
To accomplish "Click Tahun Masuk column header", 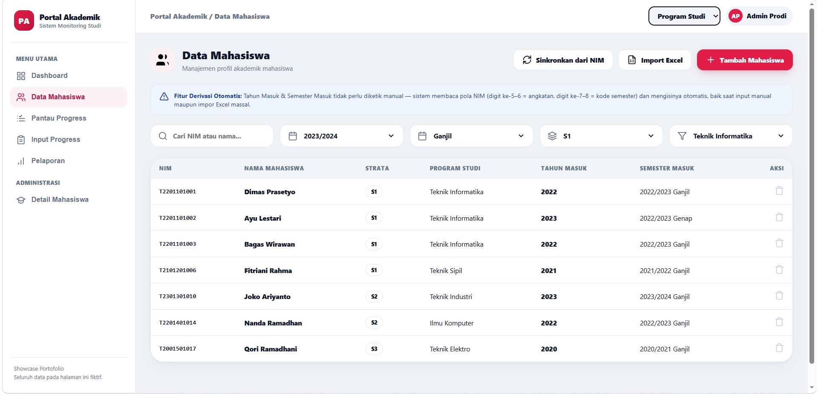I will tap(564, 169).
